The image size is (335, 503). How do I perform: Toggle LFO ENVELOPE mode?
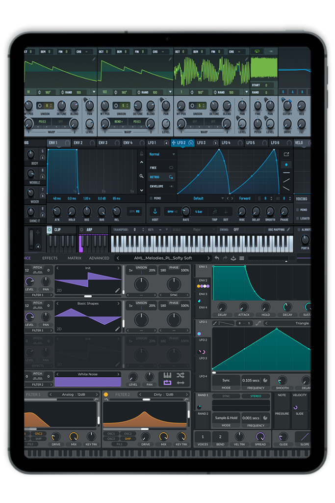(x=161, y=186)
